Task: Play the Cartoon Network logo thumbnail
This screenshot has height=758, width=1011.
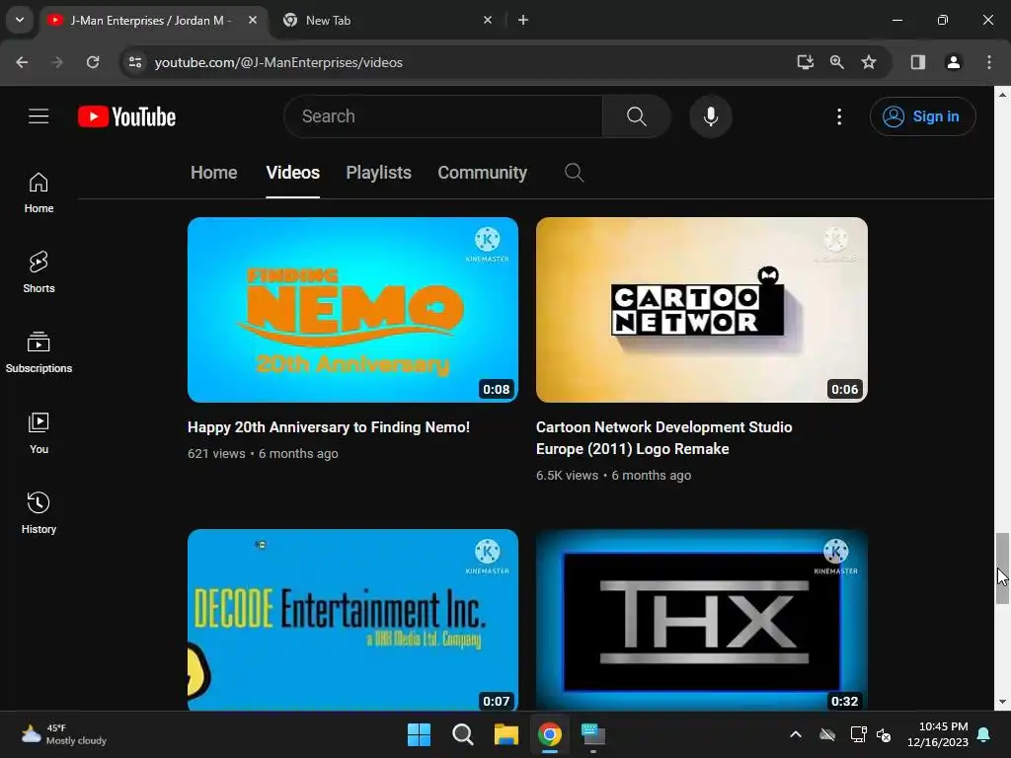Action: (x=702, y=309)
